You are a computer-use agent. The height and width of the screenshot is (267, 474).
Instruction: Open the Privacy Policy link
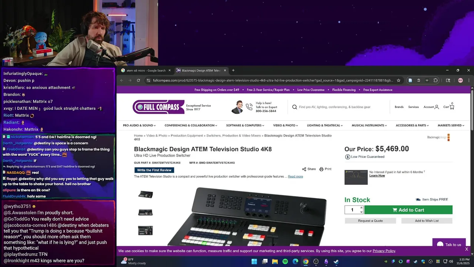coord(384,251)
